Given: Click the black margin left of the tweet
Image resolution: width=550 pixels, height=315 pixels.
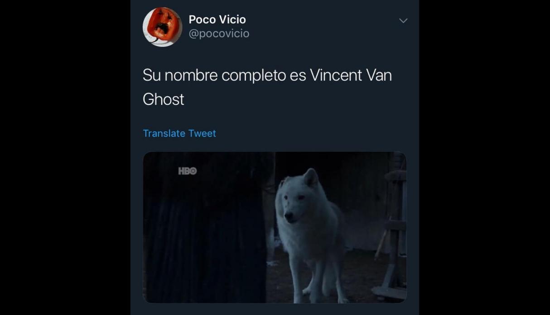Looking at the screenshot, I should (65, 157).
